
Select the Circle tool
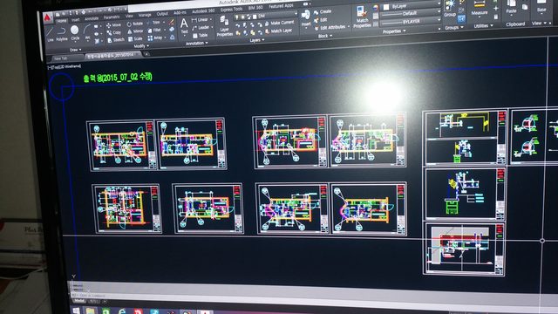[x=75, y=33]
